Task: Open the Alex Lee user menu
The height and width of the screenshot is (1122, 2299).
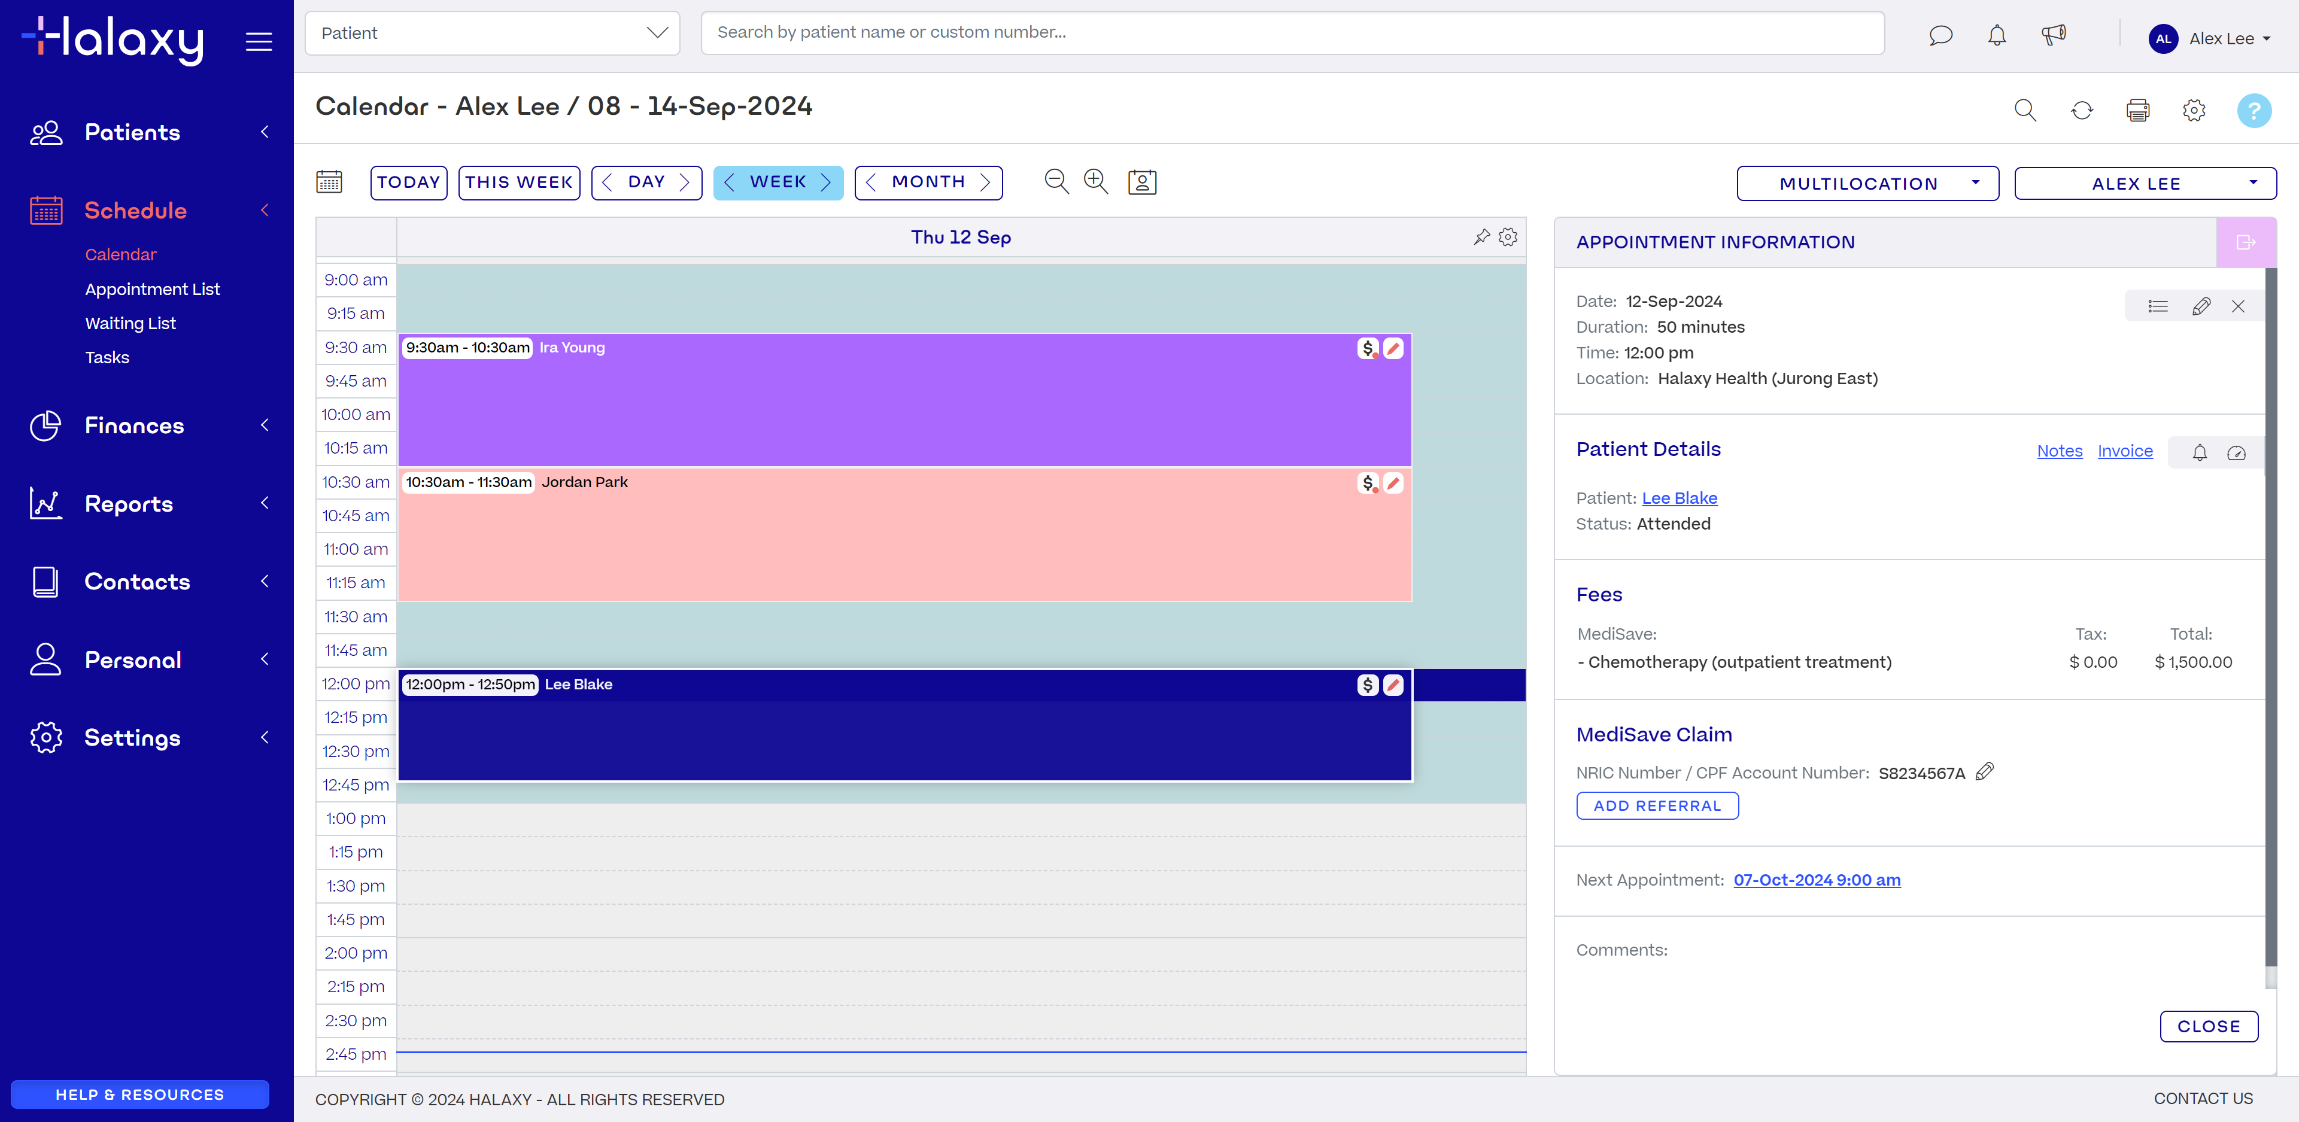Action: (x=2210, y=38)
